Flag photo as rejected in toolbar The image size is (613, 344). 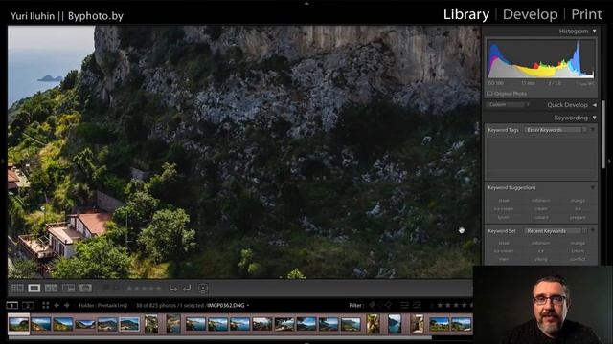tap(117, 289)
